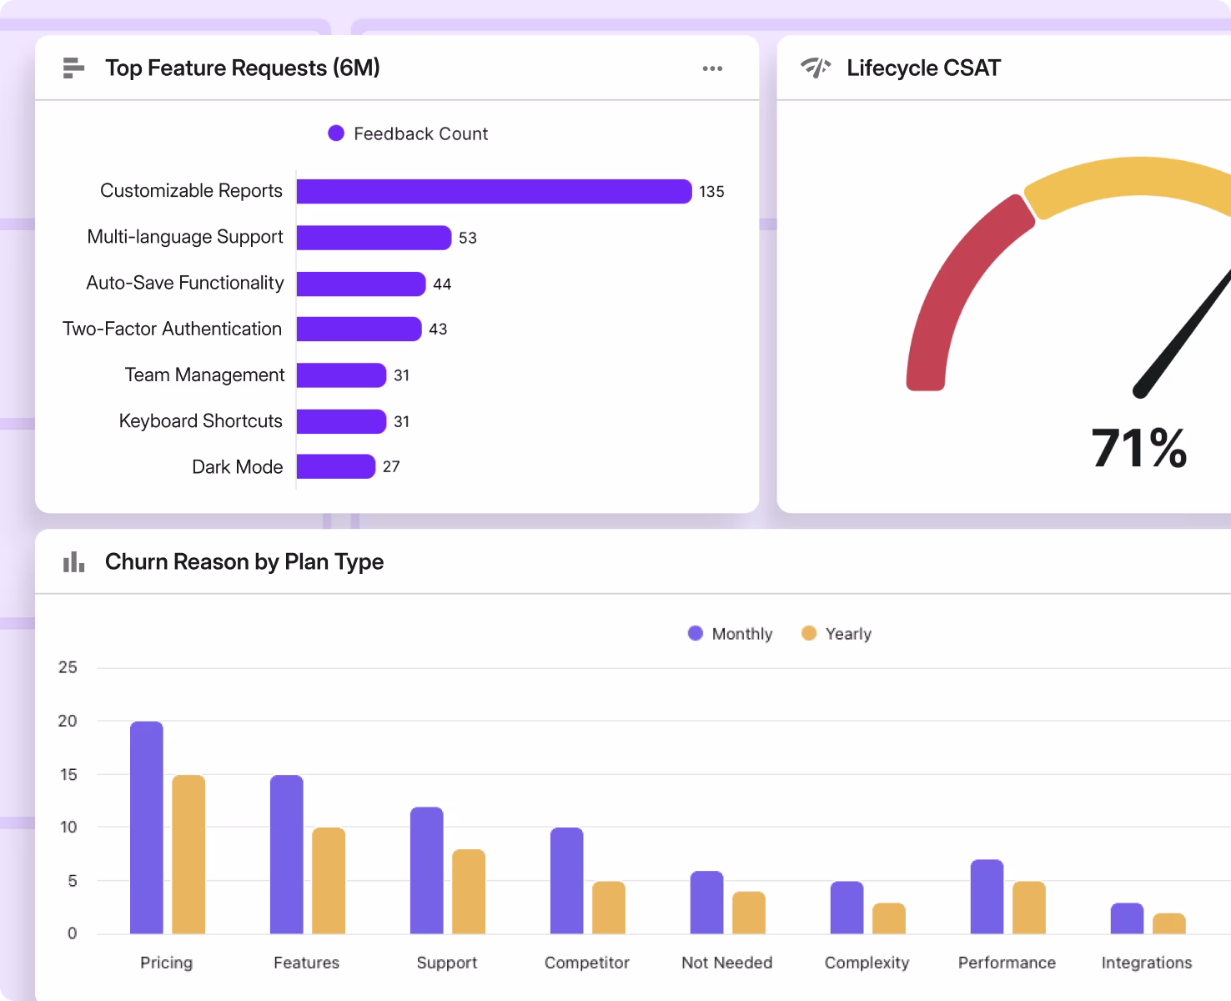This screenshot has width=1231, height=1001.
Task: Click the Performance axis label
Action: [x=1007, y=963]
